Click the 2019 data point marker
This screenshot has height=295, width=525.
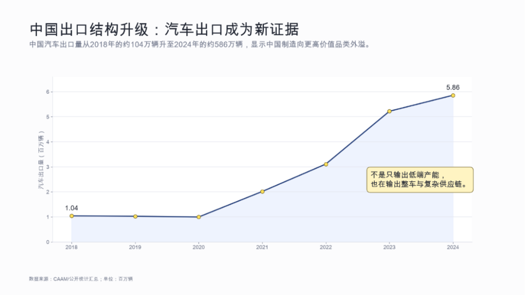(135, 216)
